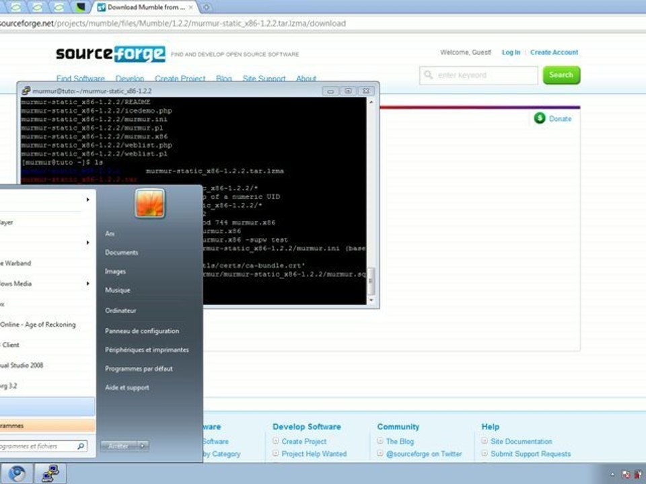Click the @sourceforge on Twitter link

[x=424, y=454]
